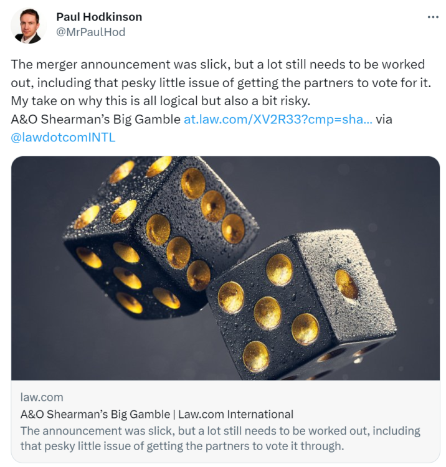446x467 pixels.
Task: Click Paul Hodkinson's profile avatar photo
Action: 29,26
